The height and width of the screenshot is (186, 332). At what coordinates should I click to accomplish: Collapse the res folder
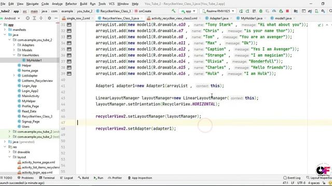5,147
